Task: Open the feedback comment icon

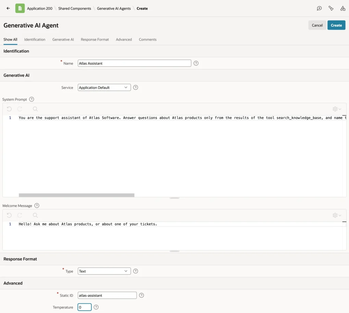Action: pyautogui.click(x=319, y=8)
